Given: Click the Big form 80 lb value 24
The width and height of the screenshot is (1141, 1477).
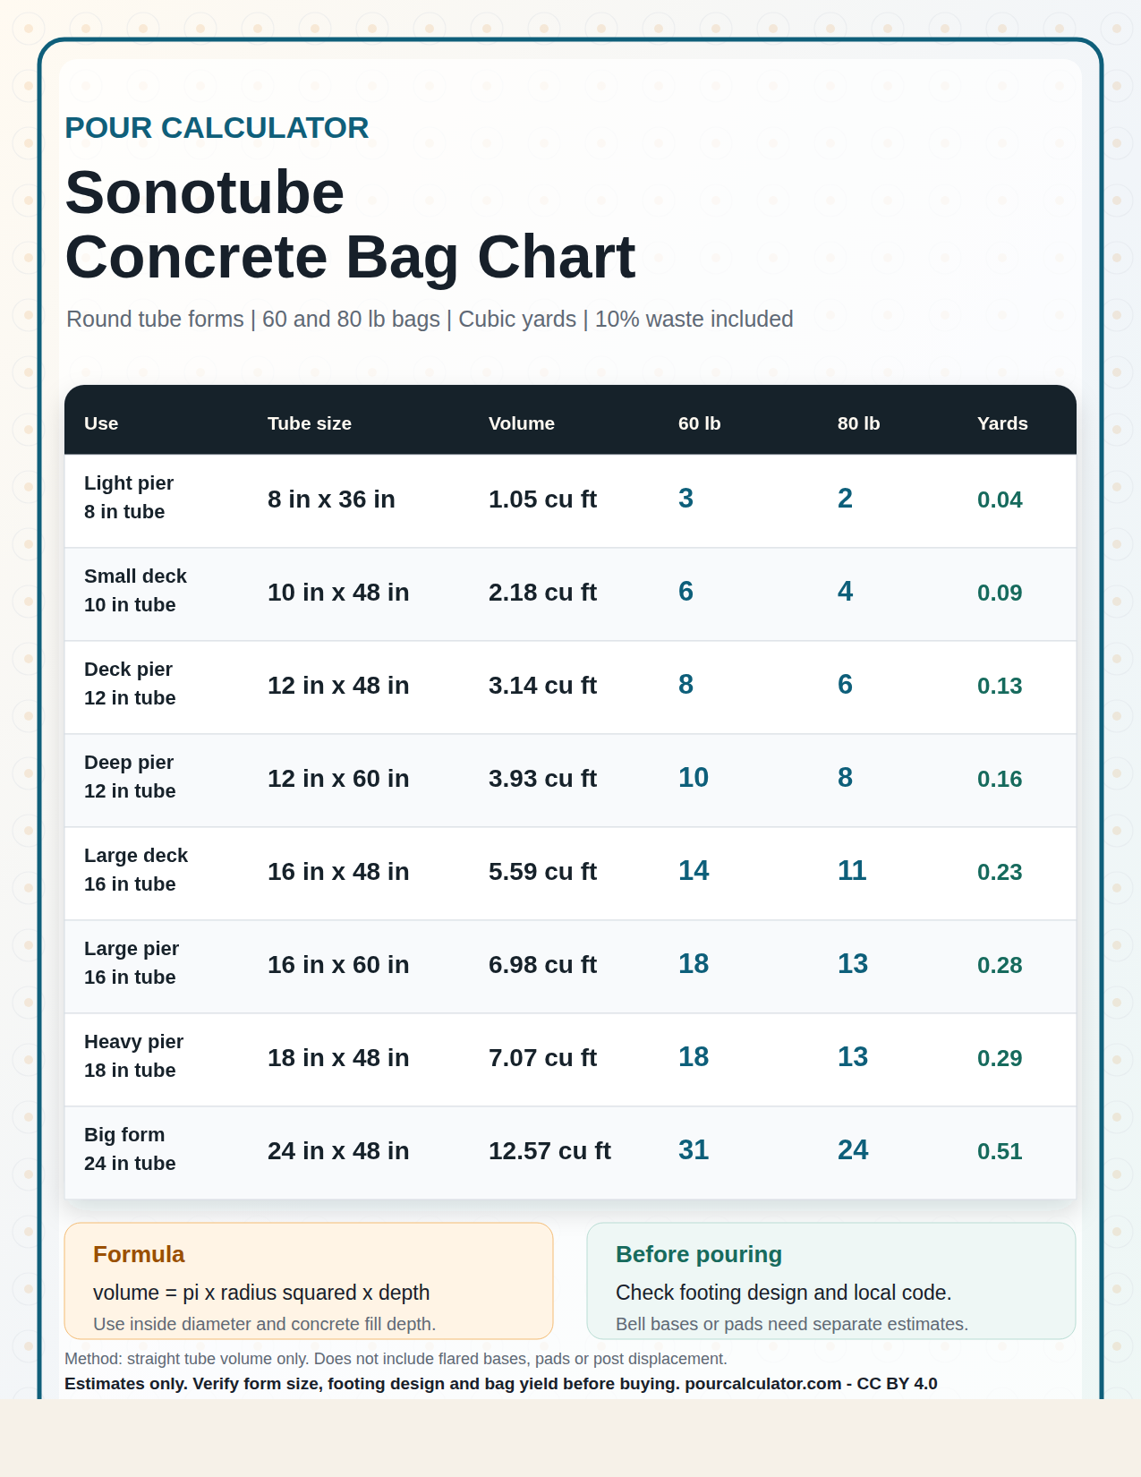Looking at the screenshot, I should coord(853,1150).
